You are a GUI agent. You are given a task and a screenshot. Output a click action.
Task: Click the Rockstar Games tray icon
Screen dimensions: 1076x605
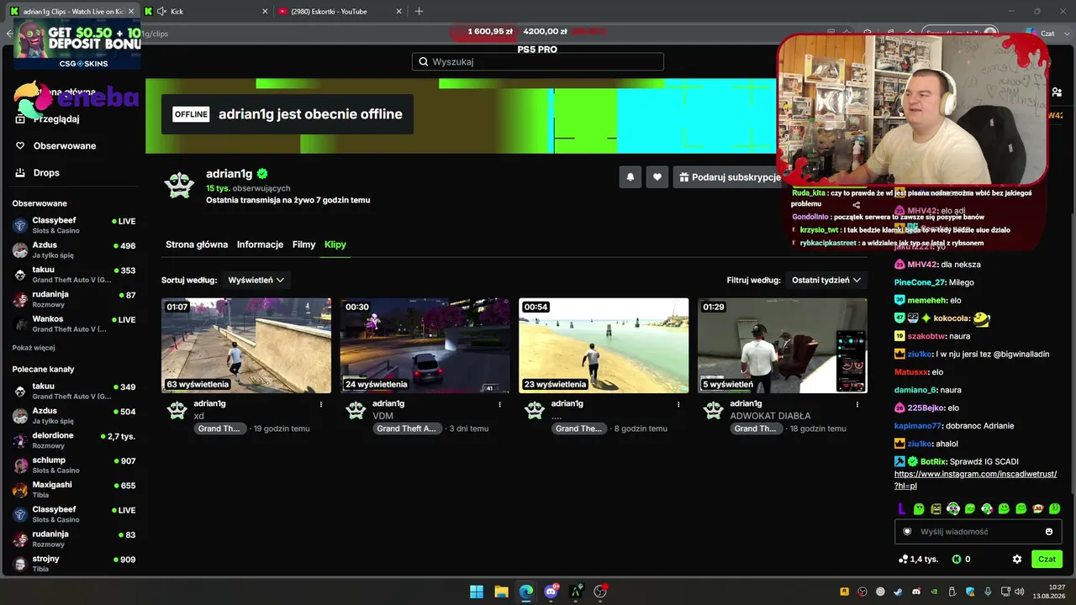pos(845,592)
